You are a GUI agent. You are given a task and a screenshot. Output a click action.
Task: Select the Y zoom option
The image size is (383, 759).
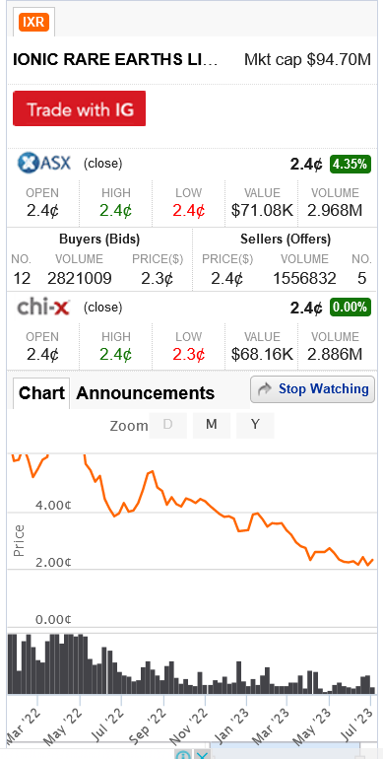click(x=255, y=425)
